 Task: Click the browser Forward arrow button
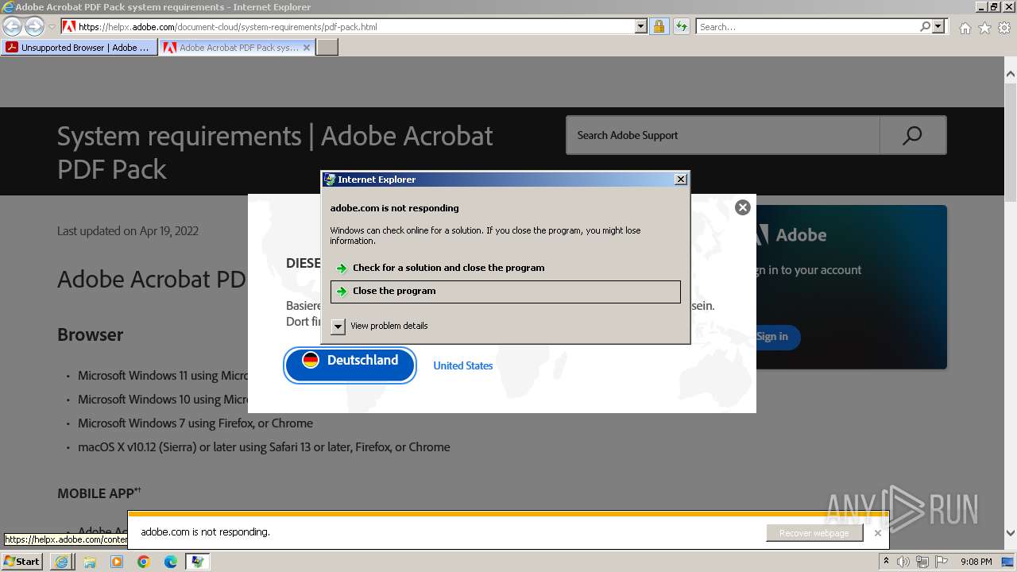pyautogui.click(x=34, y=26)
